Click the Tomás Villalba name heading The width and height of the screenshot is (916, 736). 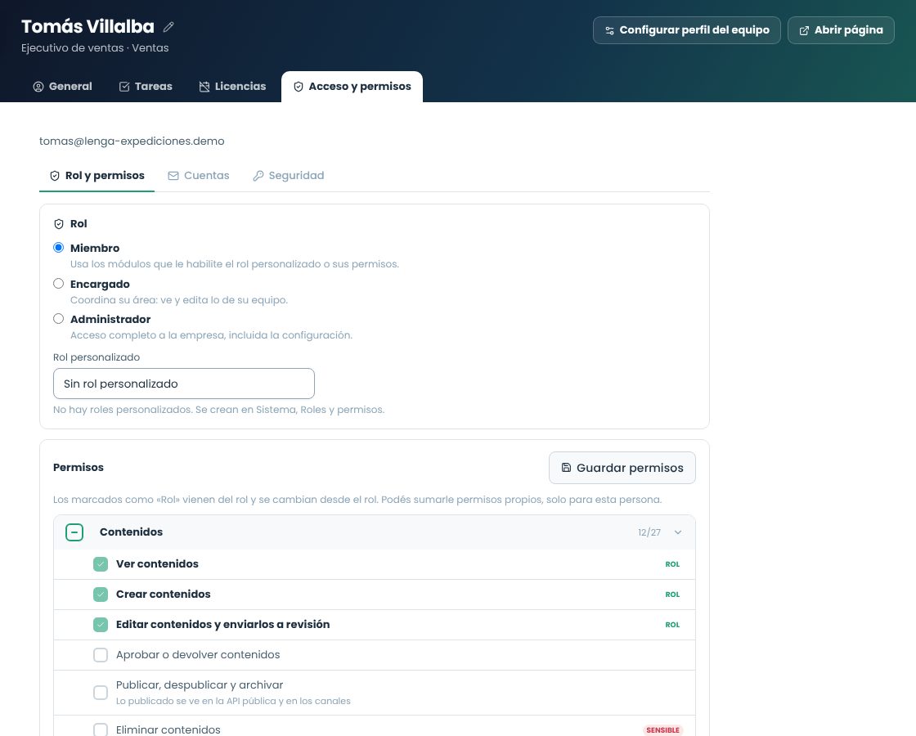click(x=88, y=27)
